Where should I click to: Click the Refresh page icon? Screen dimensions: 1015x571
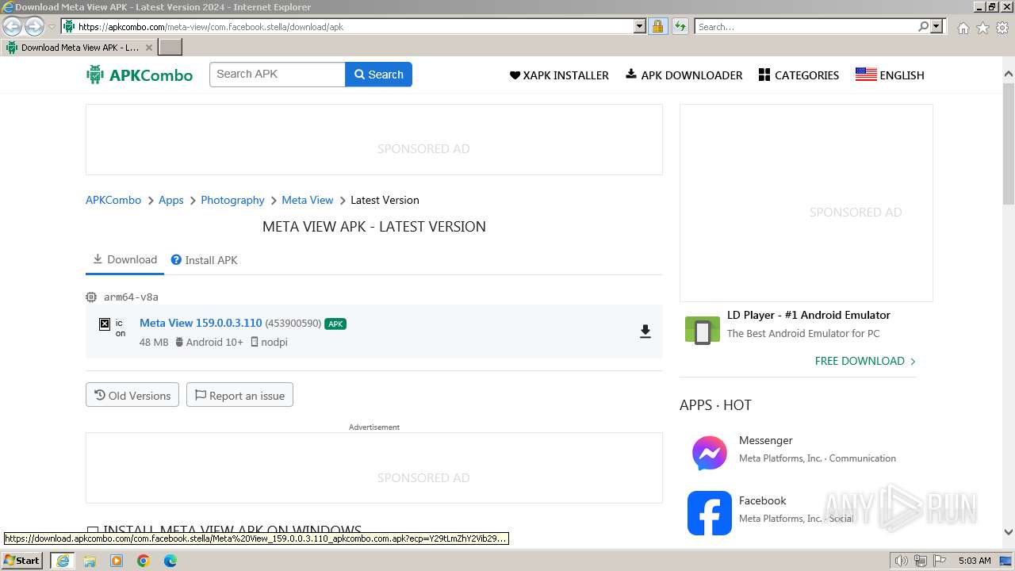click(680, 26)
